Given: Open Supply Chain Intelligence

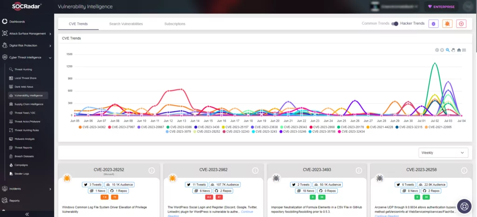Looking at the screenshot, I should tap(29, 104).
